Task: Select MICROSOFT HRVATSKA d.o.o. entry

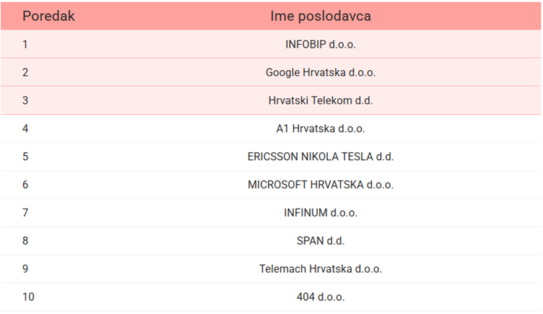Action: point(321,185)
